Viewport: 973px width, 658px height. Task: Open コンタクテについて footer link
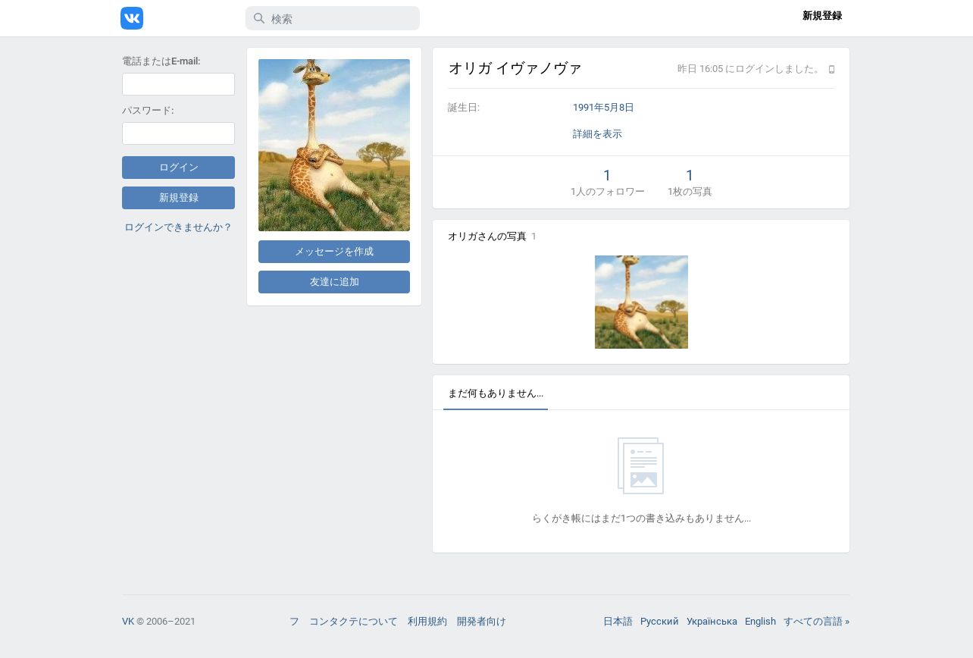[x=353, y=622]
